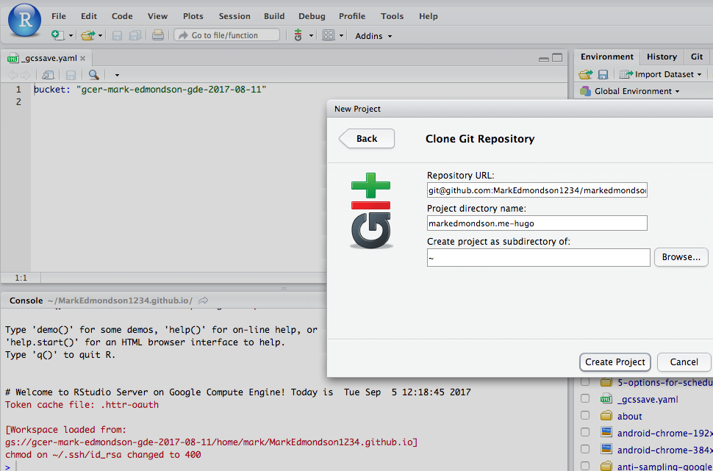Click the Browse... button

pyautogui.click(x=681, y=257)
